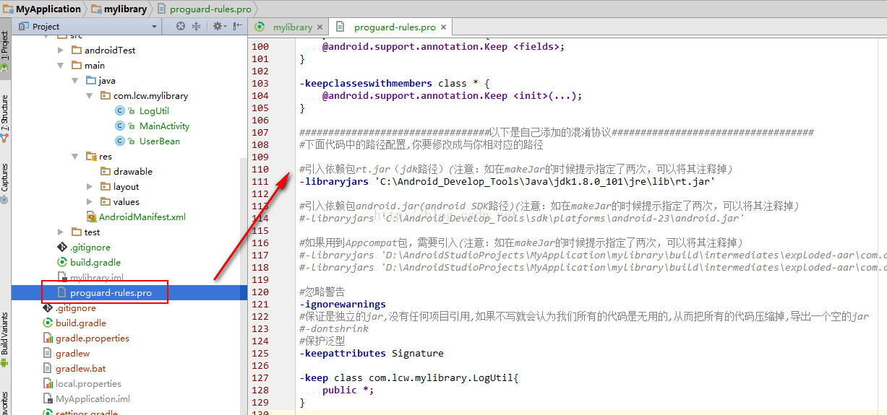The height and width of the screenshot is (415, 887).
Task: Click the gradle.properties file icon
Action: point(48,338)
